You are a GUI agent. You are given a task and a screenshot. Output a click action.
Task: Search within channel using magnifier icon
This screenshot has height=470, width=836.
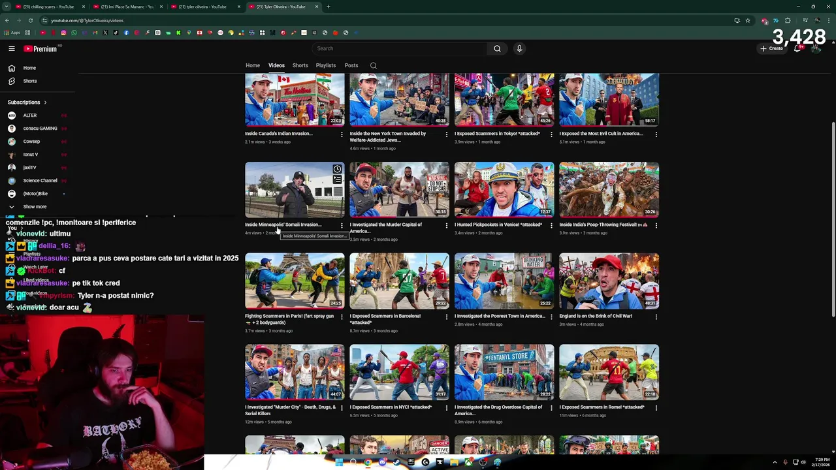[x=374, y=65]
